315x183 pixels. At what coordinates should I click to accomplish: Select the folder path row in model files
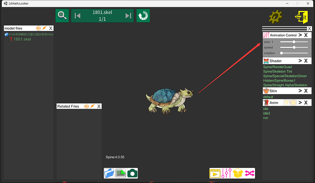pyautogui.click(x=29, y=35)
